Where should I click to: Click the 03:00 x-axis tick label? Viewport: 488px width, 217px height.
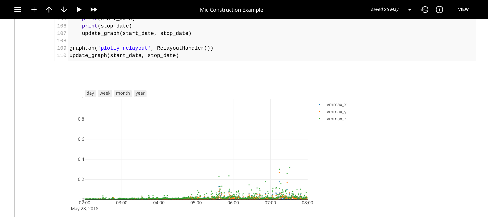point(122,203)
